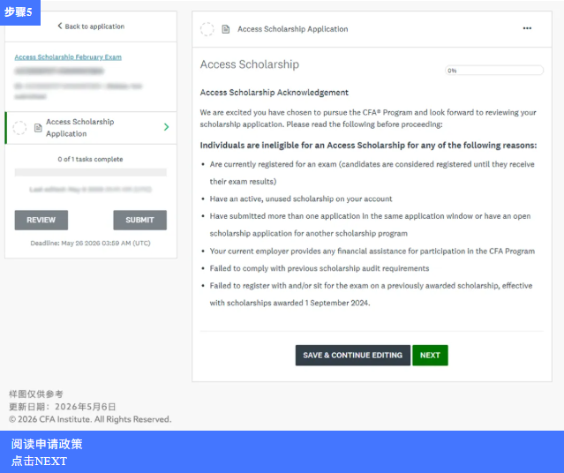
Task: Go back via Back to application link
Action: pyautogui.click(x=91, y=26)
